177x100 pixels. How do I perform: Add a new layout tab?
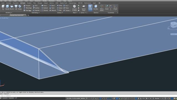click(16, 98)
